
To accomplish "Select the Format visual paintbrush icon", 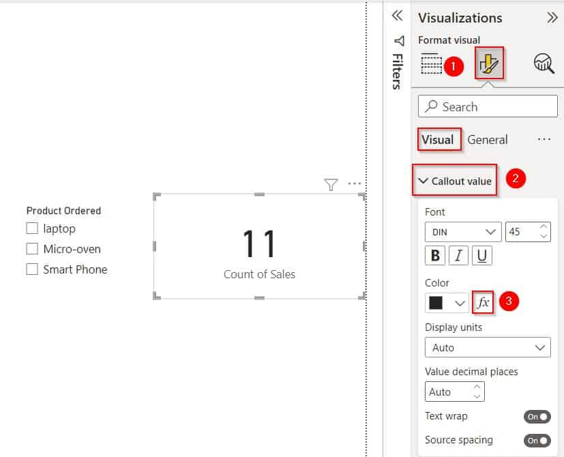I will click(x=489, y=63).
